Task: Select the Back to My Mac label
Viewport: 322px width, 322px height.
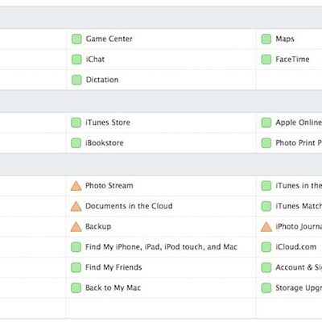Action: [113, 287]
